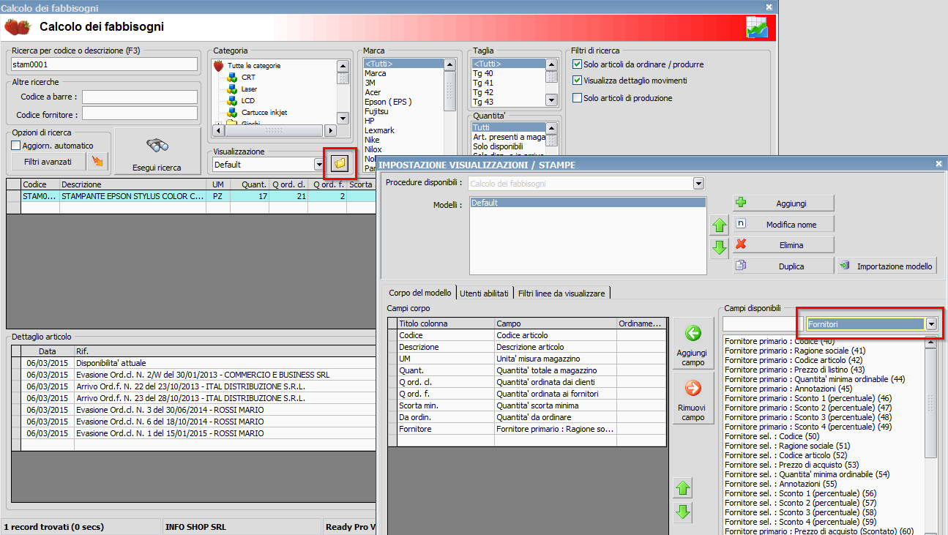Viewport: 948px width, 535px height.
Task: Click the Importazione modello button
Action: pyautogui.click(x=887, y=266)
